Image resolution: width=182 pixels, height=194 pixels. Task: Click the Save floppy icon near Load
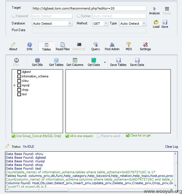165,22
